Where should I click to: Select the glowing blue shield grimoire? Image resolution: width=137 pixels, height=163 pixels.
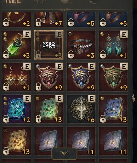[16, 109]
